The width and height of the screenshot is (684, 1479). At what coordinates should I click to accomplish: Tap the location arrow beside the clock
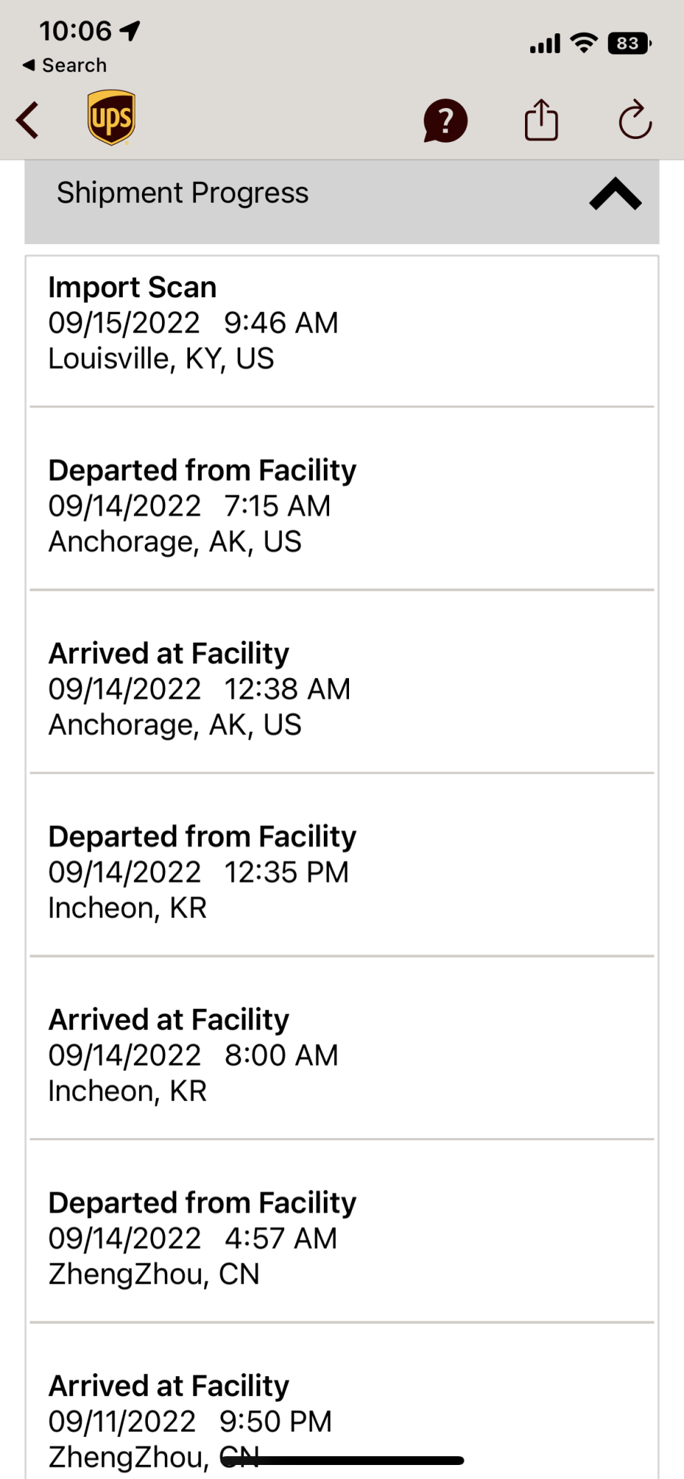pyautogui.click(x=130, y=31)
